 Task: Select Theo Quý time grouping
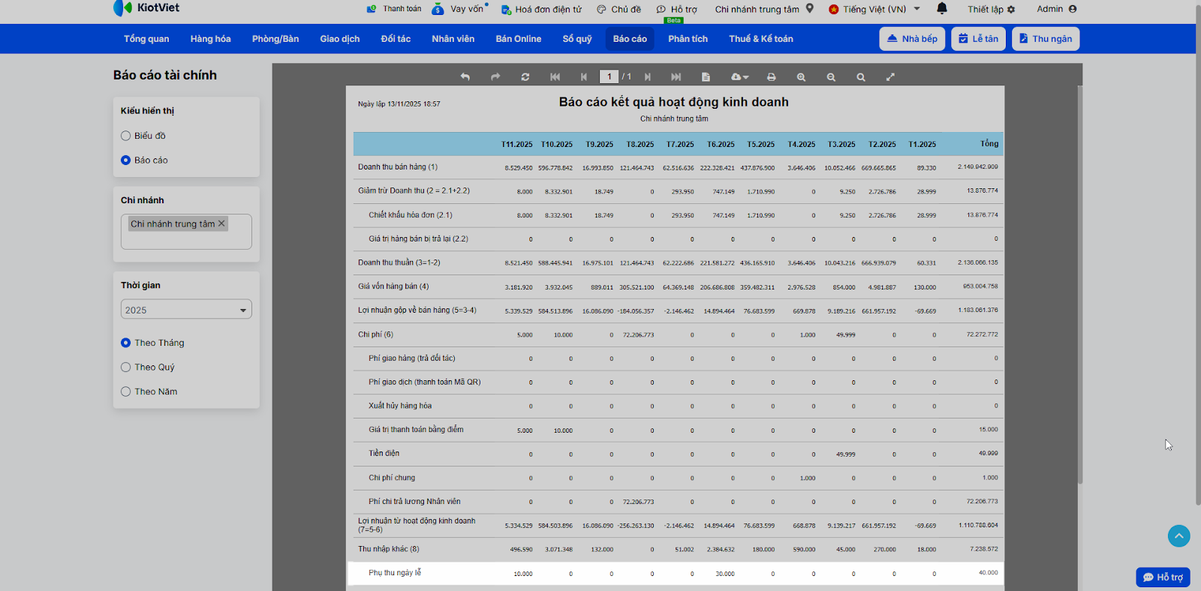click(x=126, y=367)
